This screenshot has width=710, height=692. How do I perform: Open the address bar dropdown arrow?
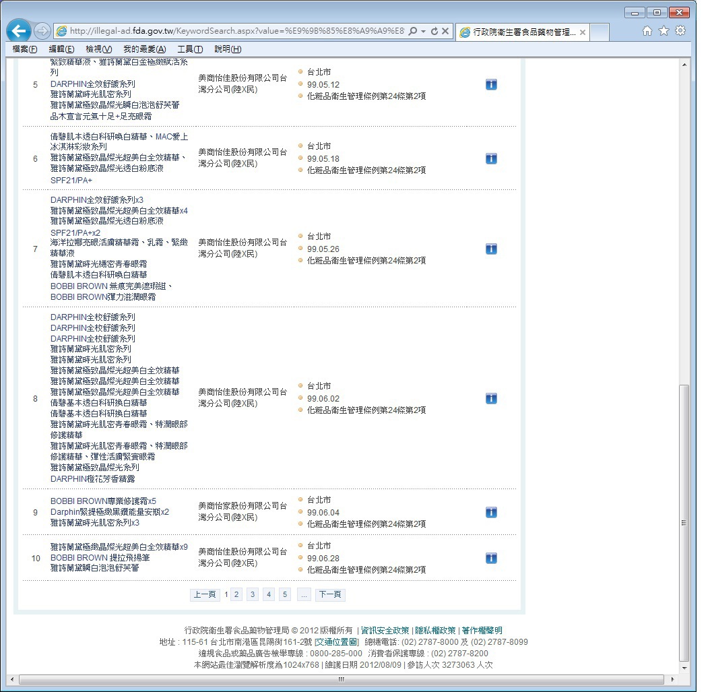[424, 31]
